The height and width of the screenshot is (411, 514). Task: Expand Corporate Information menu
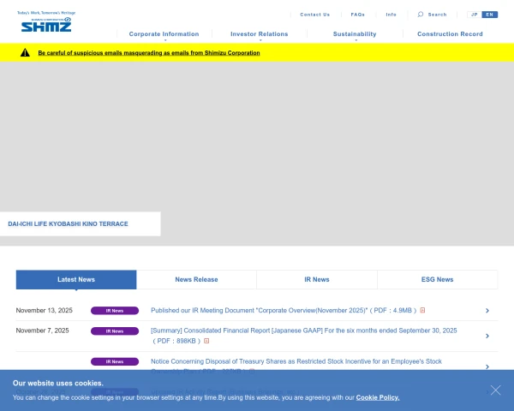[x=164, y=34]
